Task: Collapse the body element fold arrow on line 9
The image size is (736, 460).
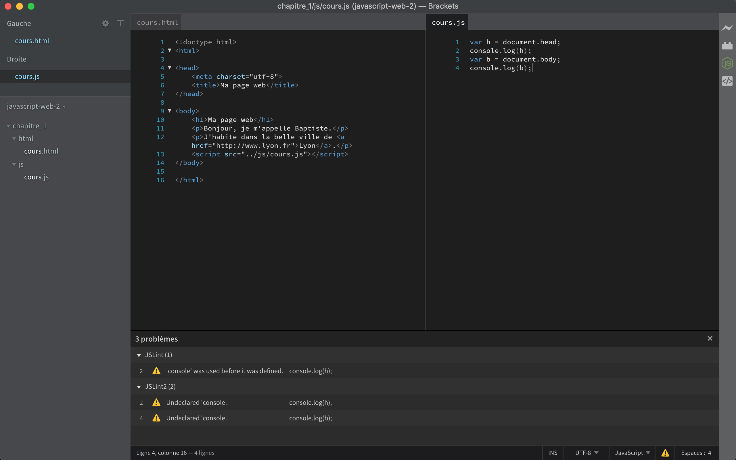Action: click(170, 111)
